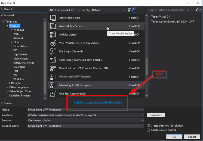Click the Download .NET Compiler Platform SDK icon
Screen dimensions: 203x141
(x=53, y=68)
